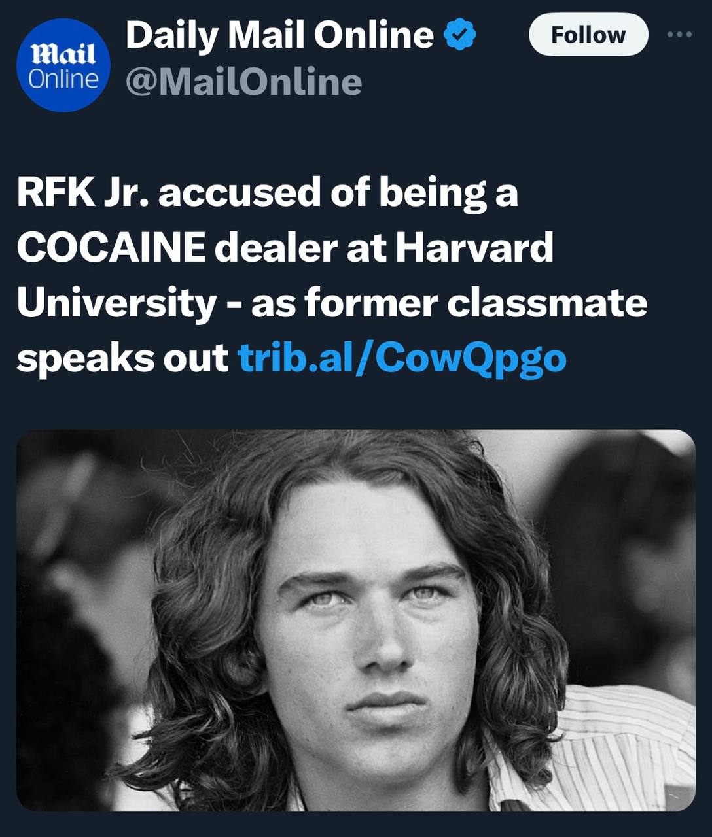Click the tweet headline starting 'RFK Jr. accused'
Image resolution: width=712 pixels, height=837 pixels.
point(267,194)
